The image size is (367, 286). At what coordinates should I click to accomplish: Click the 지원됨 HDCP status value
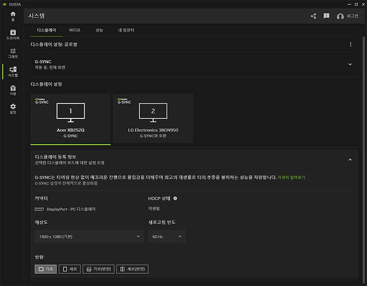click(154, 208)
